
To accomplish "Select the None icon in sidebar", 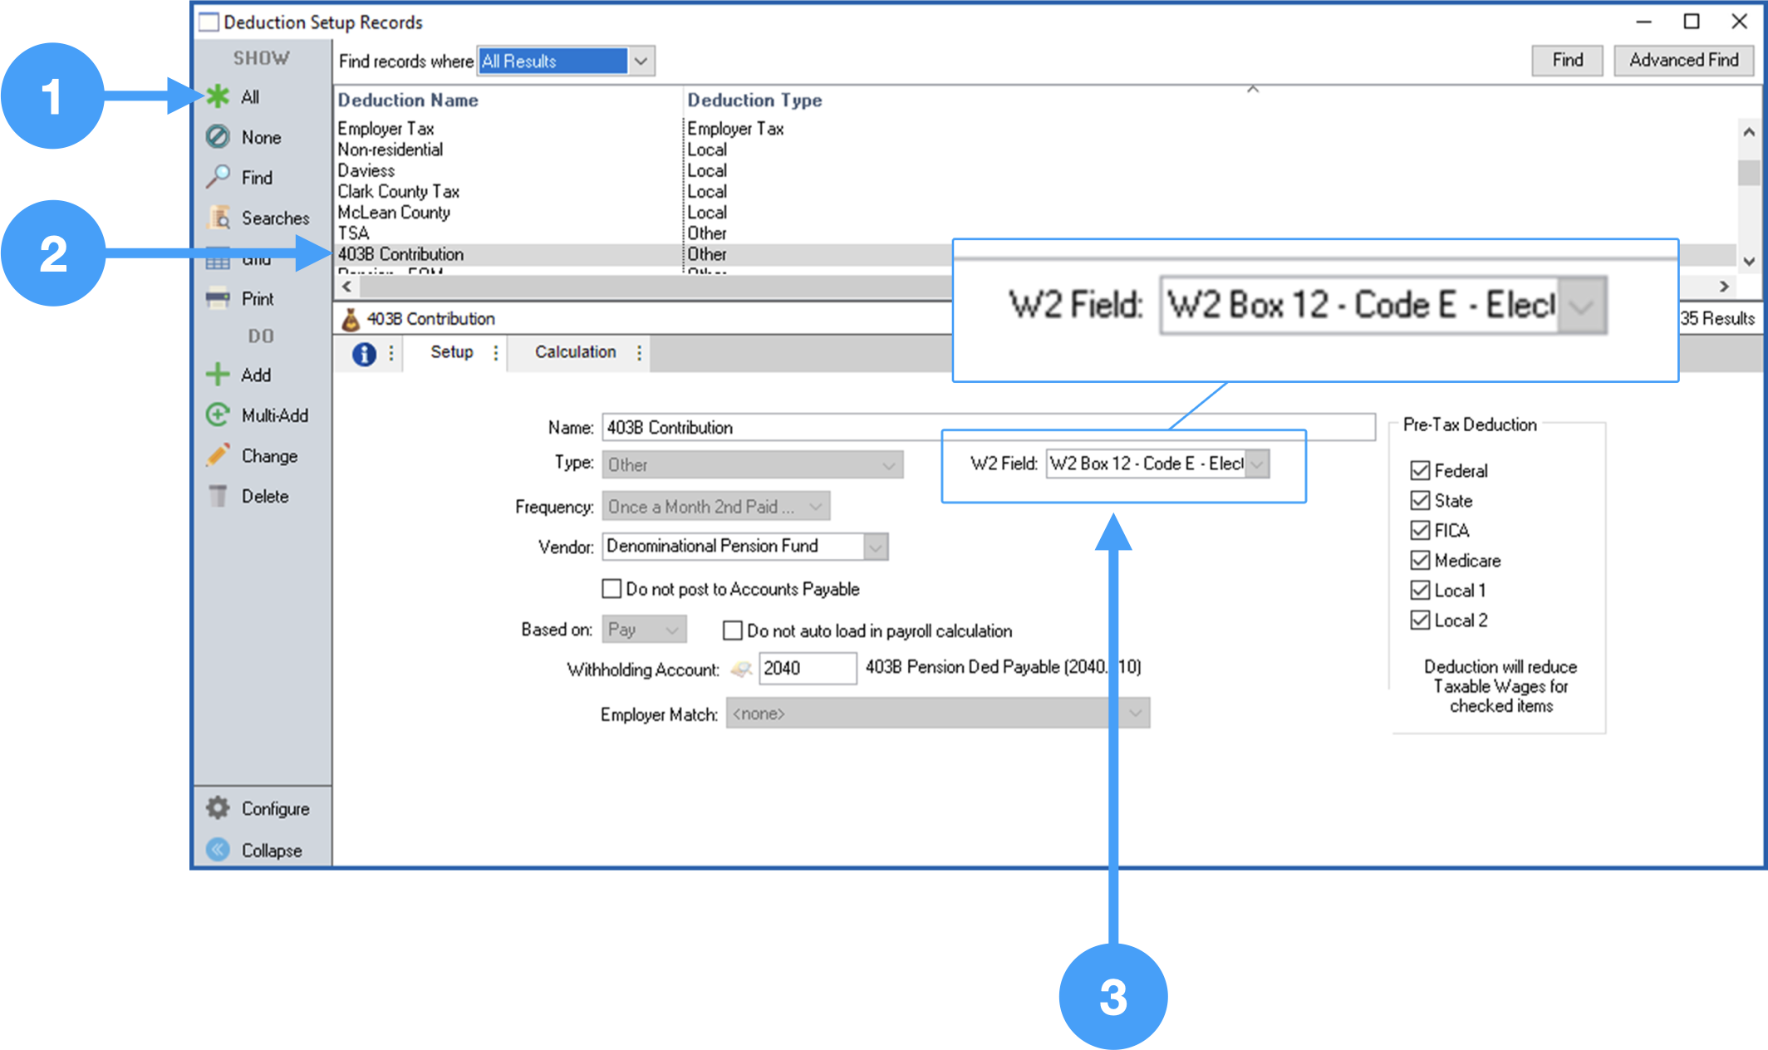I will (x=218, y=137).
